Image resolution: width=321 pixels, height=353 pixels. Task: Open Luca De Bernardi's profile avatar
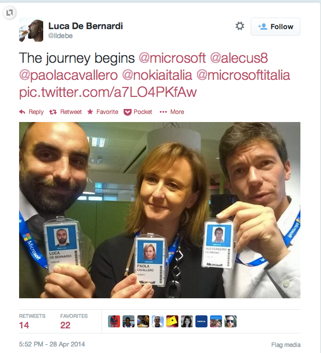click(x=31, y=30)
